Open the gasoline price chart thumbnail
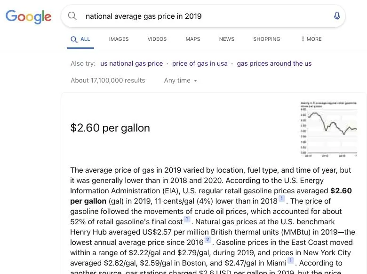The width and height of the screenshot is (367, 274). (328, 128)
